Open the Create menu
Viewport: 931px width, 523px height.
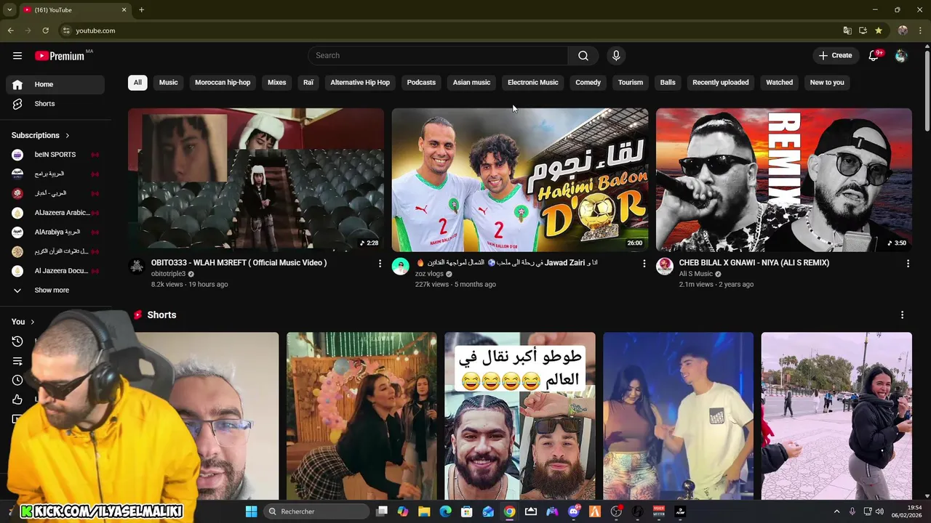(x=835, y=56)
